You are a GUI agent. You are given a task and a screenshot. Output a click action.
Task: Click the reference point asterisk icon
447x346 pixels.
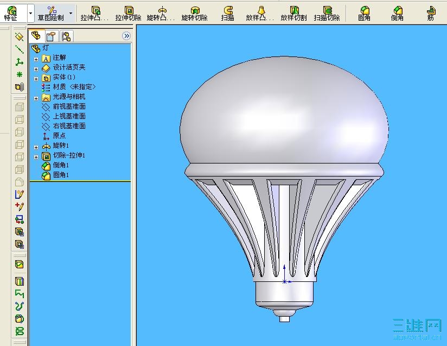(x=19, y=74)
